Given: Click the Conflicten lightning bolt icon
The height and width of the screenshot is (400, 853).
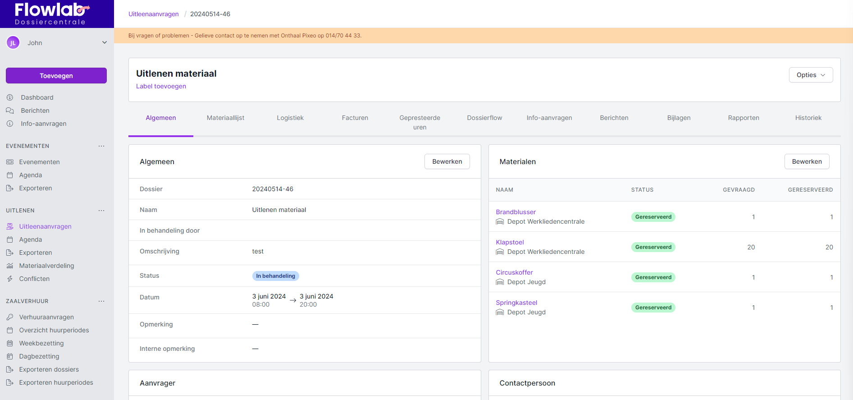Looking at the screenshot, I should pyautogui.click(x=10, y=279).
